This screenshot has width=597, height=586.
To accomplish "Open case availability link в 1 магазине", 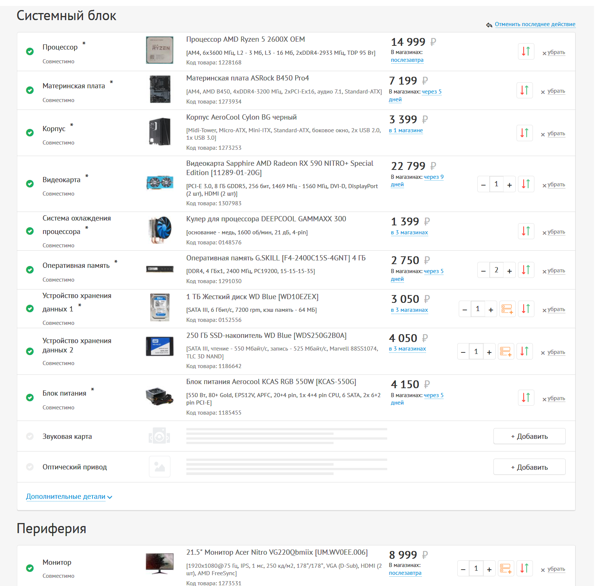I will (406, 130).
